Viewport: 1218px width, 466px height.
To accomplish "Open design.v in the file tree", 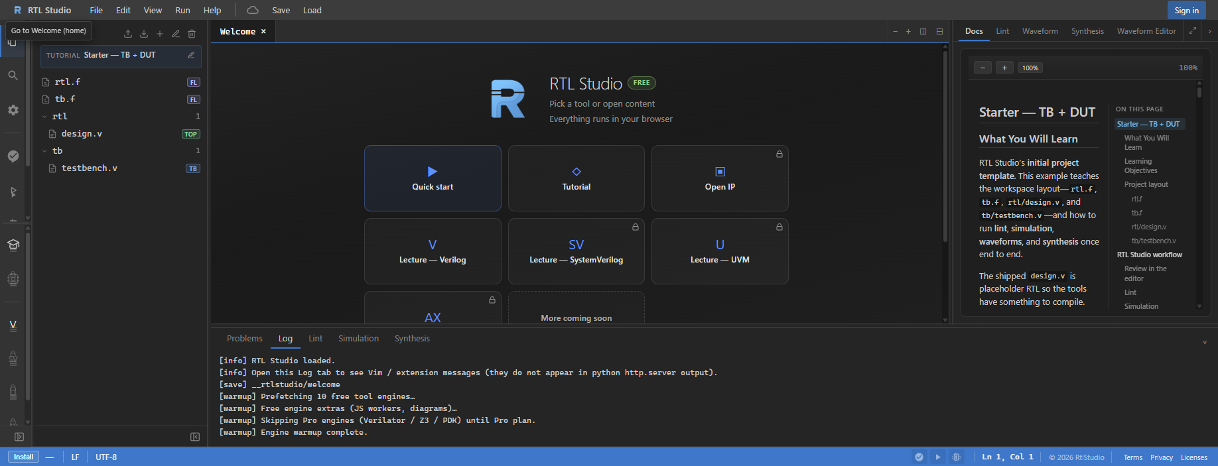I will (x=82, y=133).
